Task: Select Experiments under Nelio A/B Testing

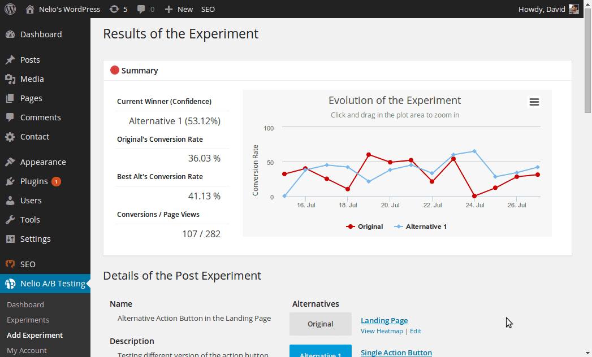Action: pyautogui.click(x=28, y=320)
